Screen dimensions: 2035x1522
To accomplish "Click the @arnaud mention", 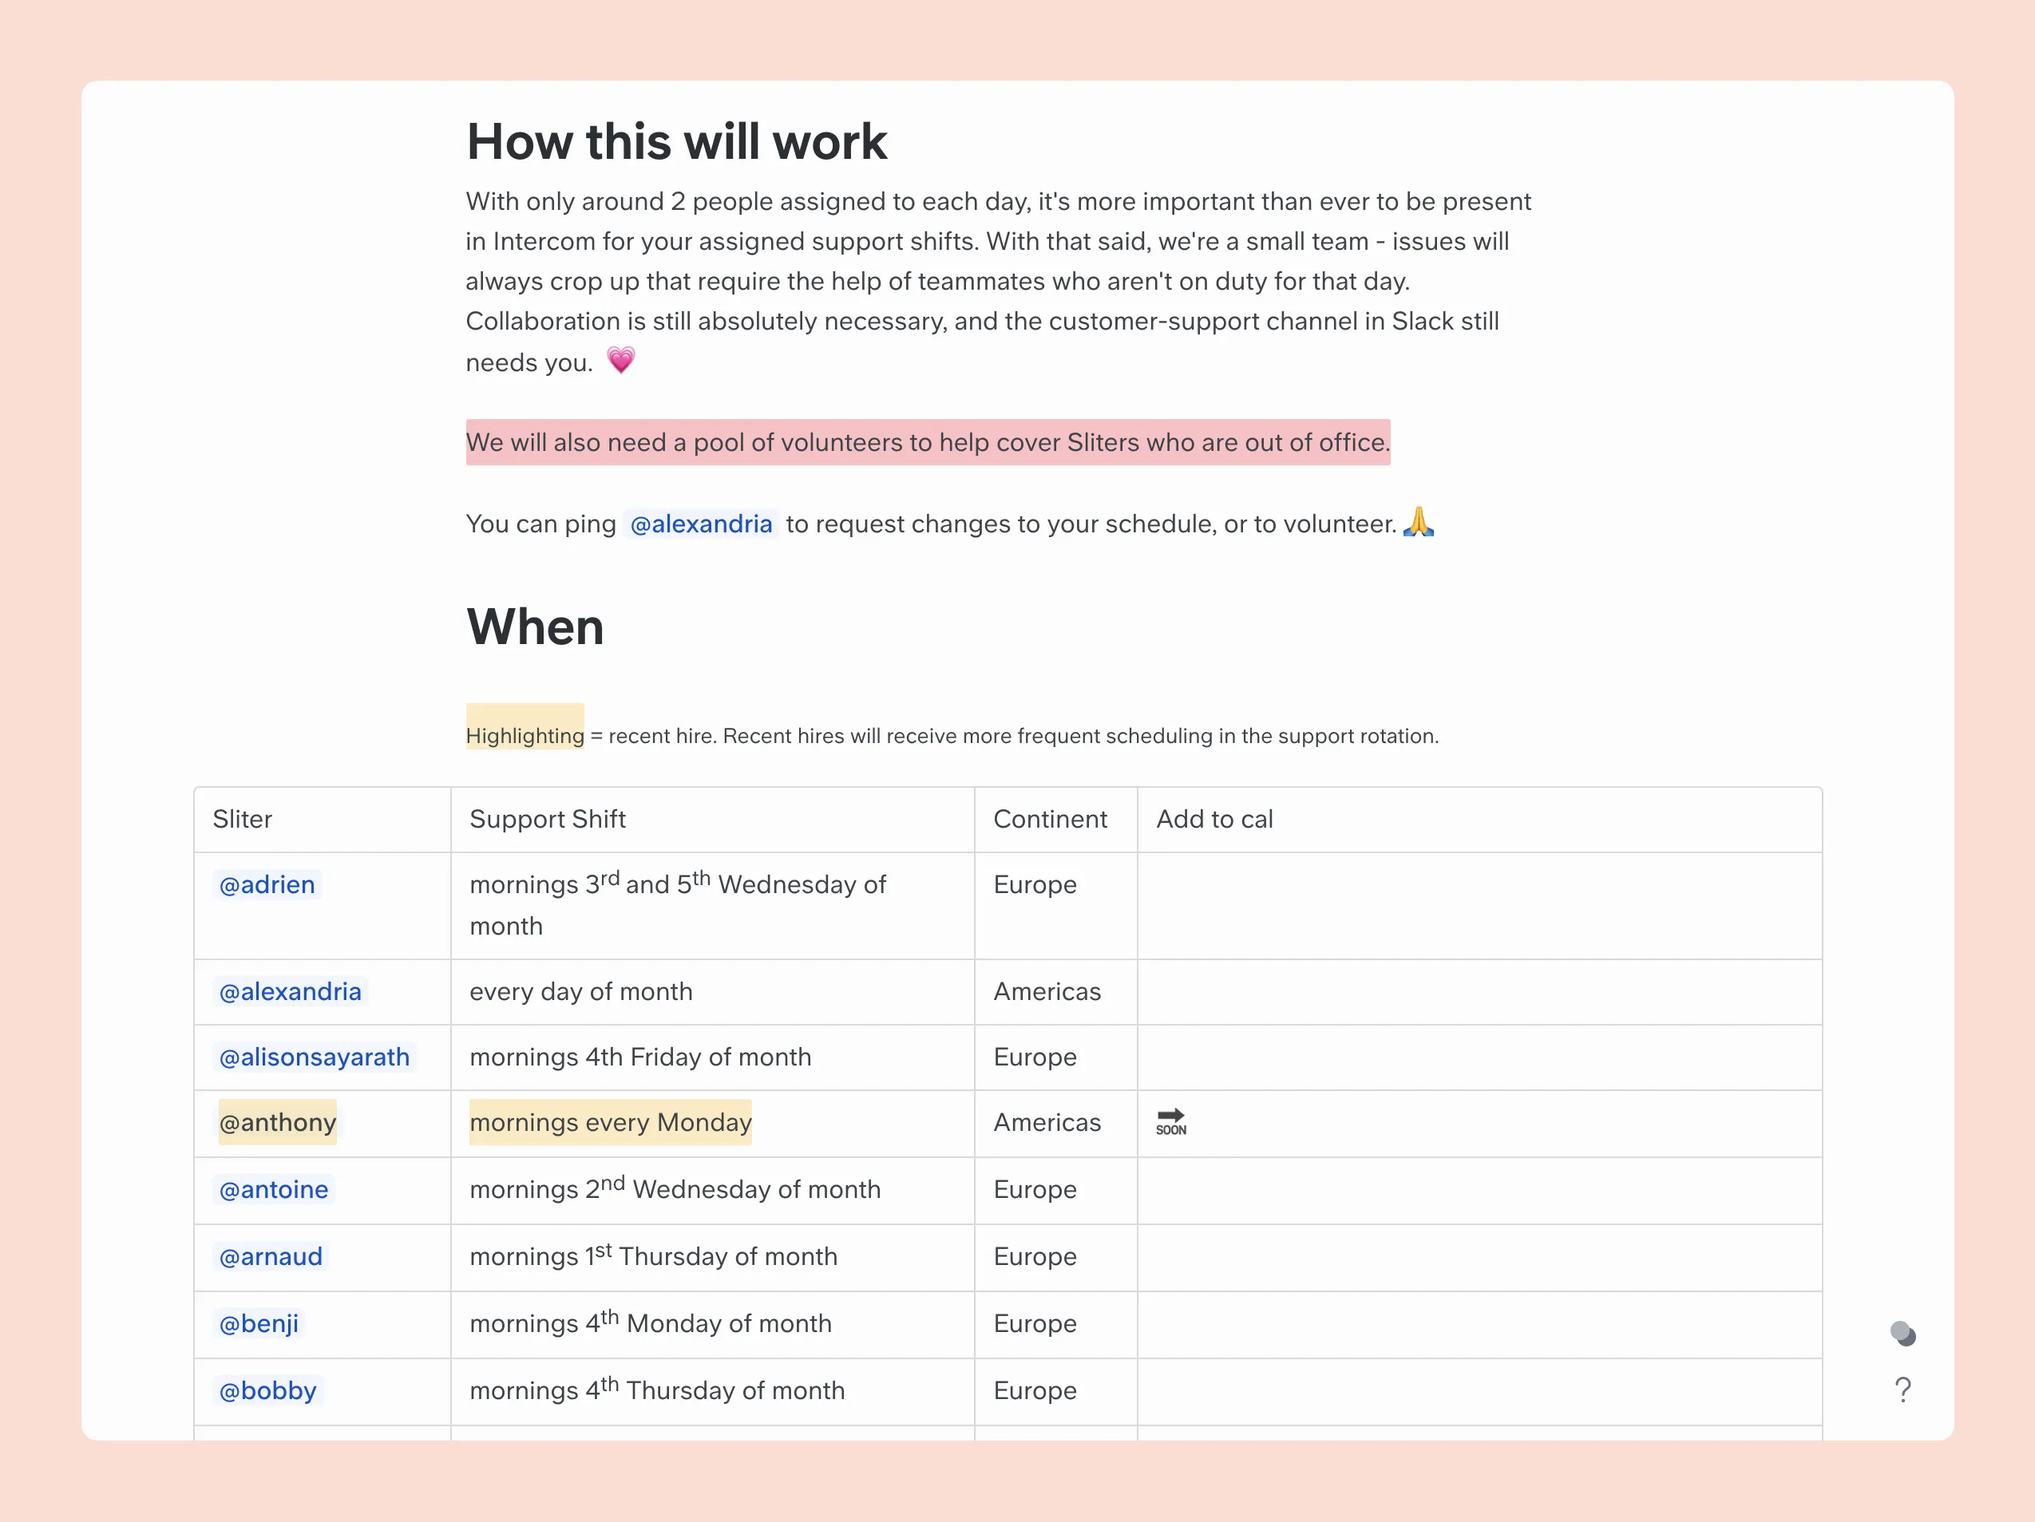I will coord(271,1256).
